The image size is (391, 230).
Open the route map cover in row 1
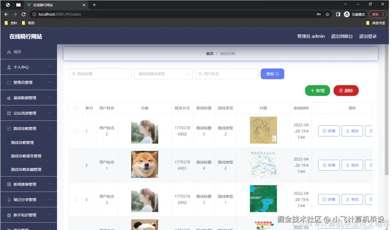[263, 130]
